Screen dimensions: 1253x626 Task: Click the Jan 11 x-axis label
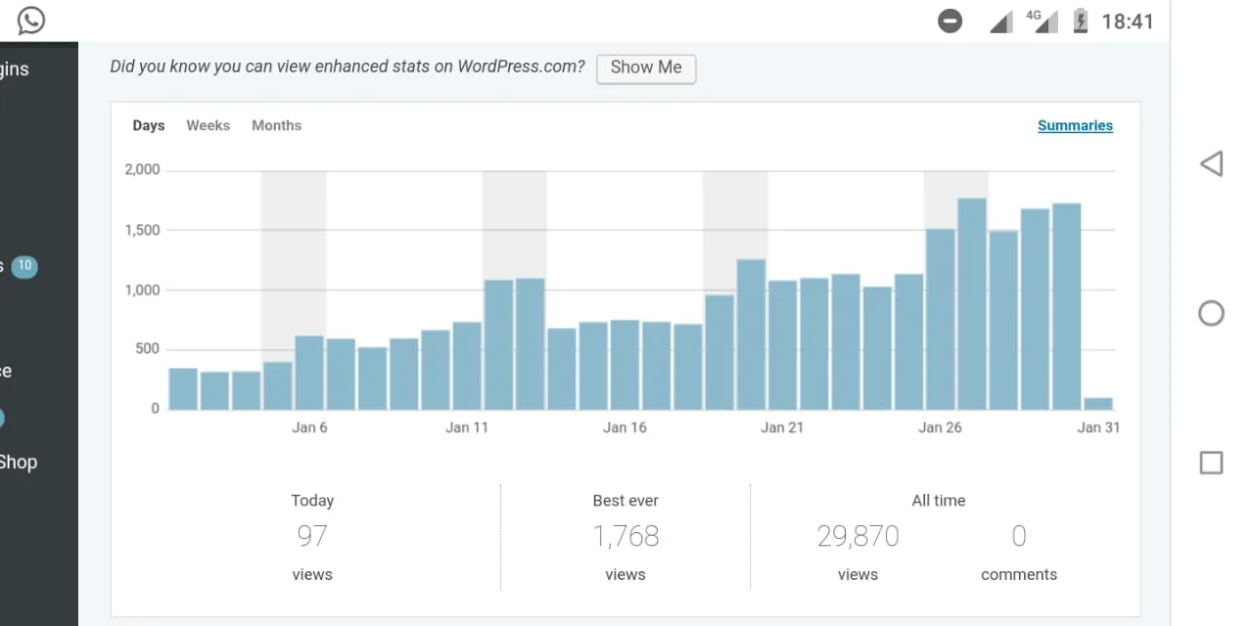[467, 427]
